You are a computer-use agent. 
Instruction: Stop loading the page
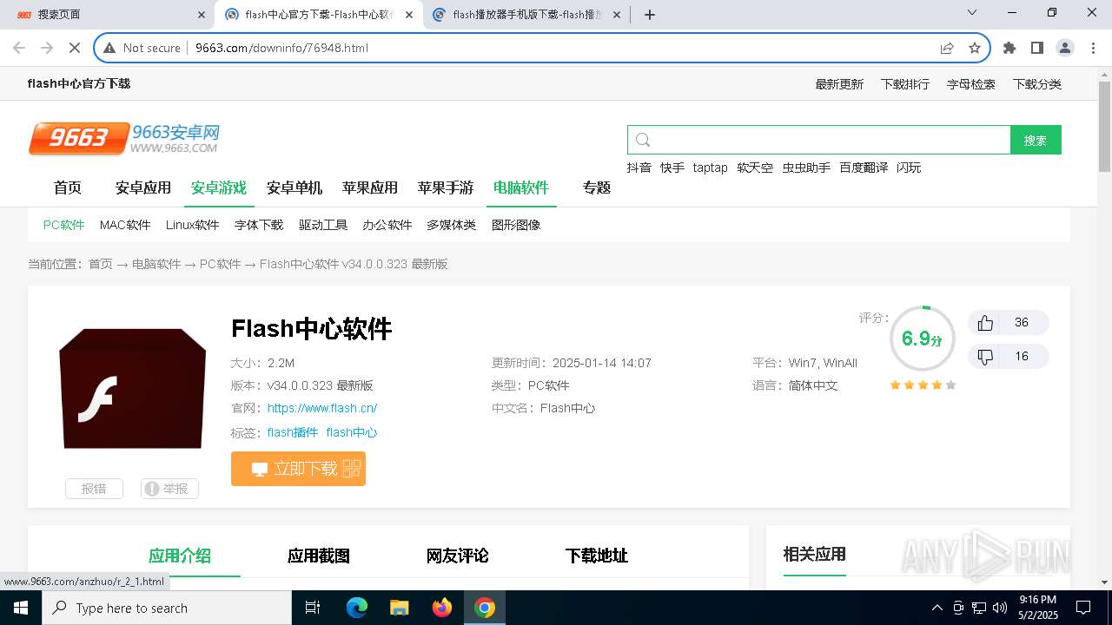tap(75, 48)
